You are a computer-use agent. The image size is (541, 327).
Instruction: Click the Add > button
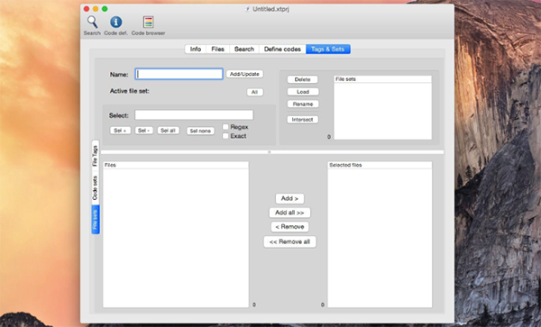(x=289, y=198)
